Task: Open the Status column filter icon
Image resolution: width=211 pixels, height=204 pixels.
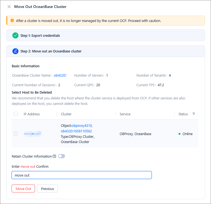Action: [194, 114]
